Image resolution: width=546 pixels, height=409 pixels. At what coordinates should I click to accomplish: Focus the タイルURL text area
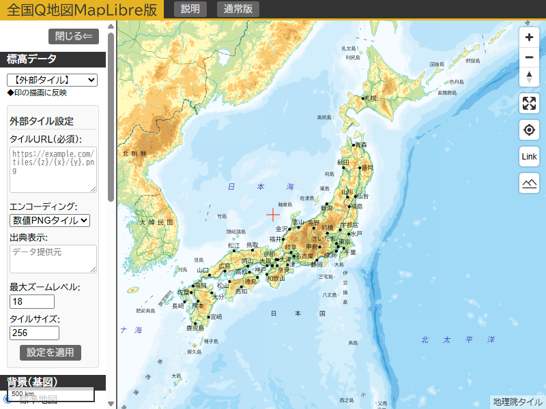tap(53, 169)
